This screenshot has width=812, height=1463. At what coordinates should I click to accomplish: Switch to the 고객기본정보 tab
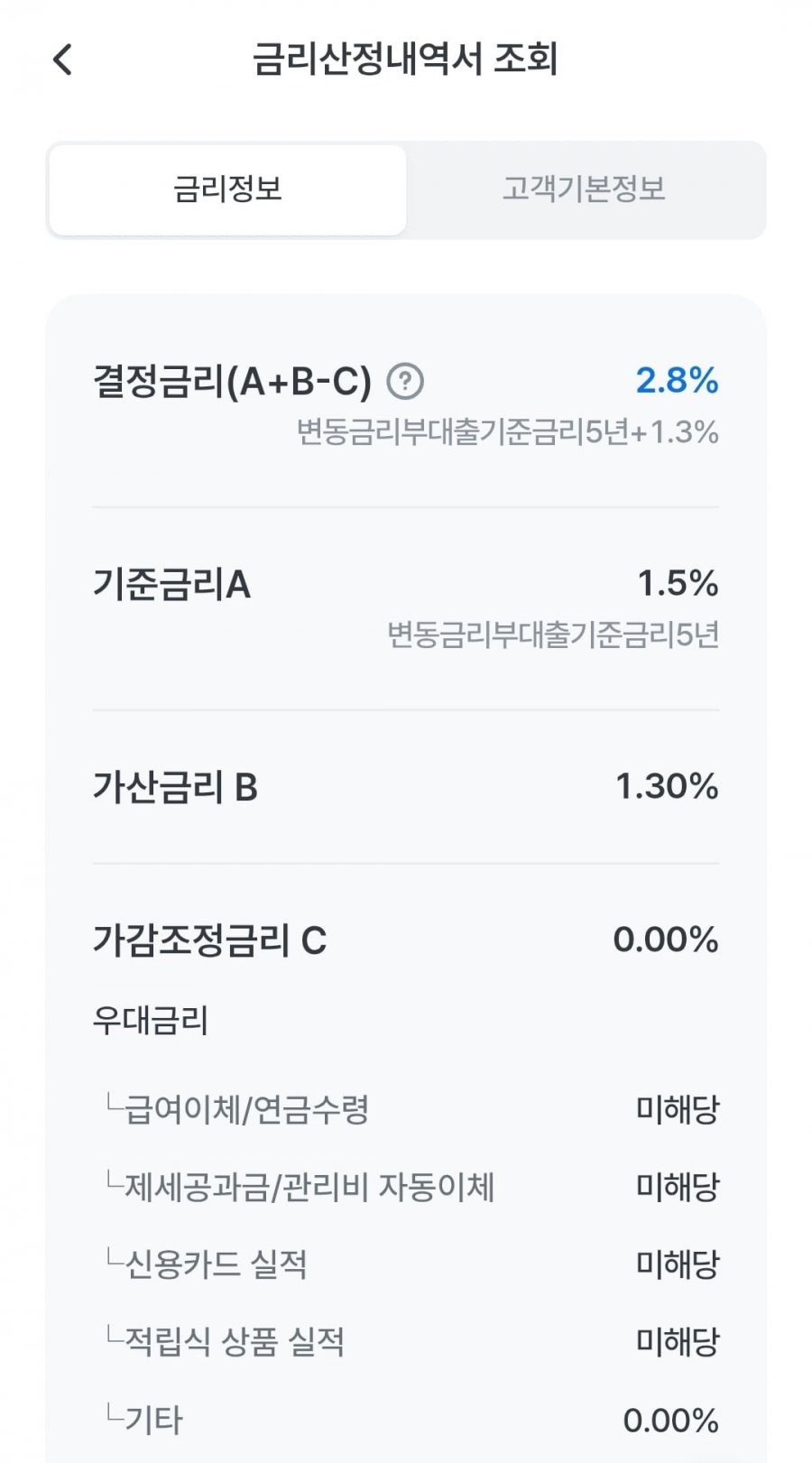584,189
